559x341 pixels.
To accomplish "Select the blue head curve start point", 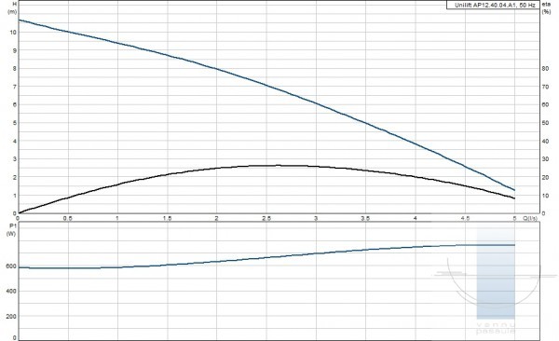I will point(19,20).
